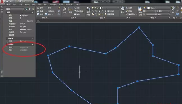Click Match Layer (匹配图层) tool

point(110,14)
